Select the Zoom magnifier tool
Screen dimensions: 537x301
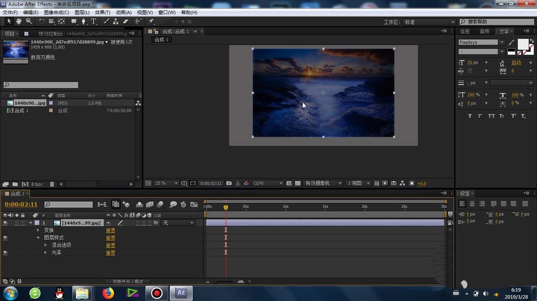[28, 21]
